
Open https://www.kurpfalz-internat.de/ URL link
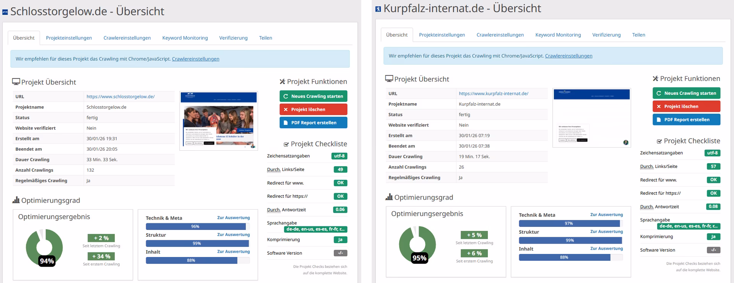pyautogui.click(x=494, y=94)
